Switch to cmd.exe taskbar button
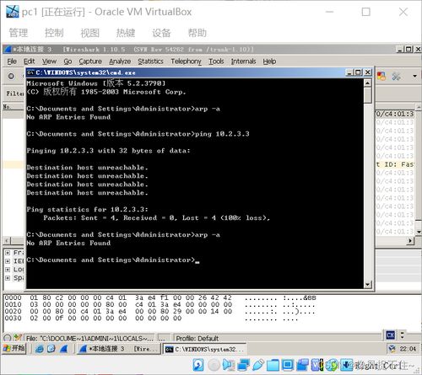Viewport: 422px width, 375px height. (x=204, y=349)
